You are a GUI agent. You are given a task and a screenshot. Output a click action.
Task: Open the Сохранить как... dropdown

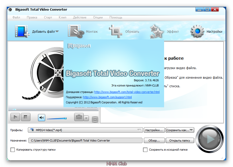(180, 130)
